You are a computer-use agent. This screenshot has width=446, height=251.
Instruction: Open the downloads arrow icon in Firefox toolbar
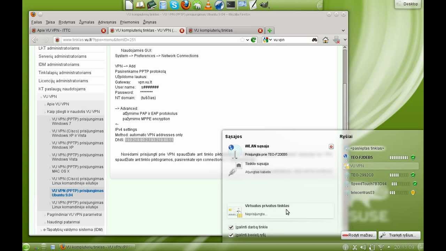(336, 40)
